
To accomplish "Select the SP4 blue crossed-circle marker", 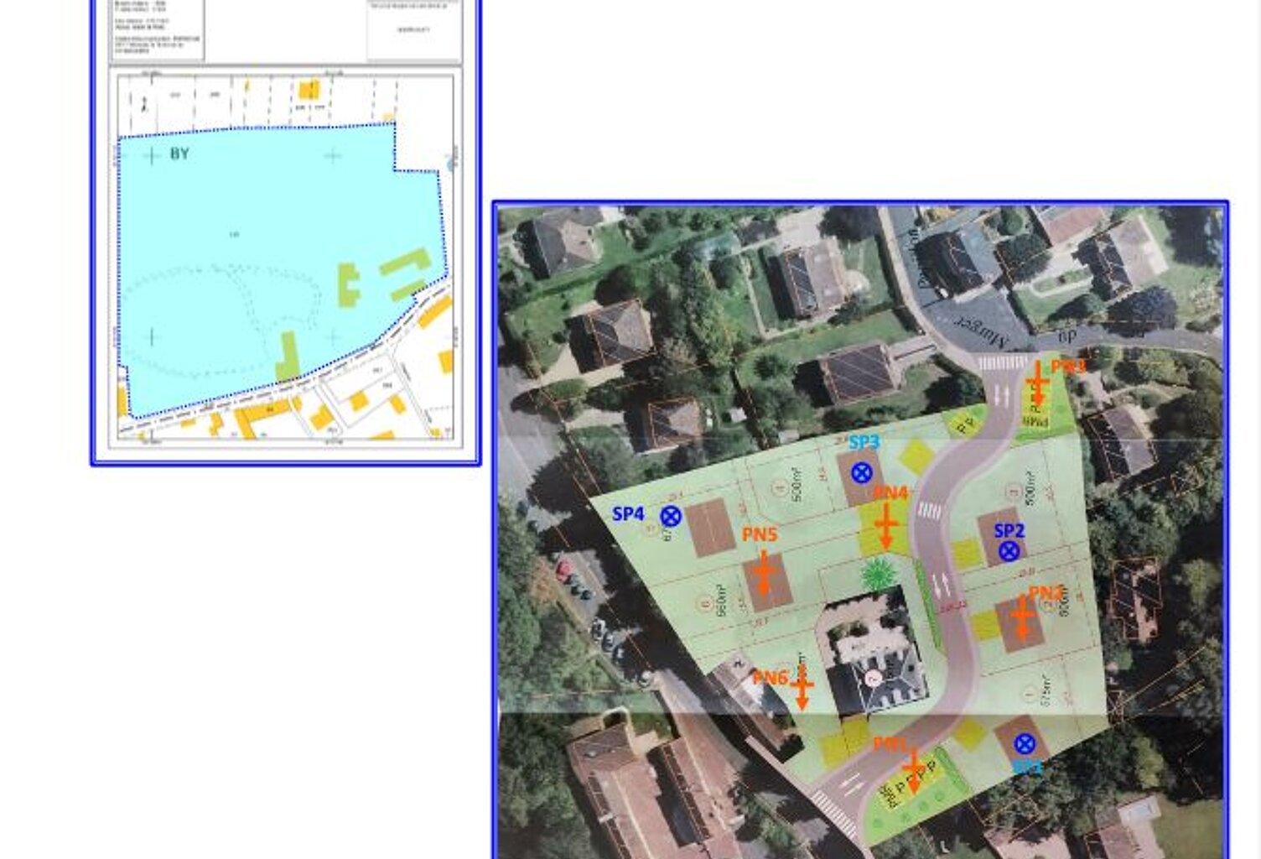I will 671,516.
